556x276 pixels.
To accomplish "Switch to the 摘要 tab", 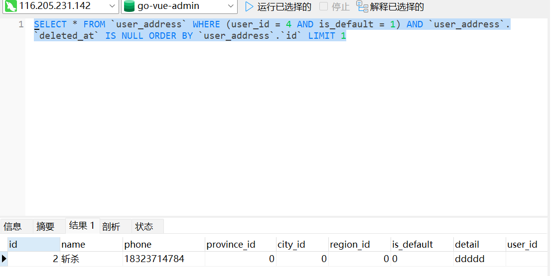I will (49, 226).
